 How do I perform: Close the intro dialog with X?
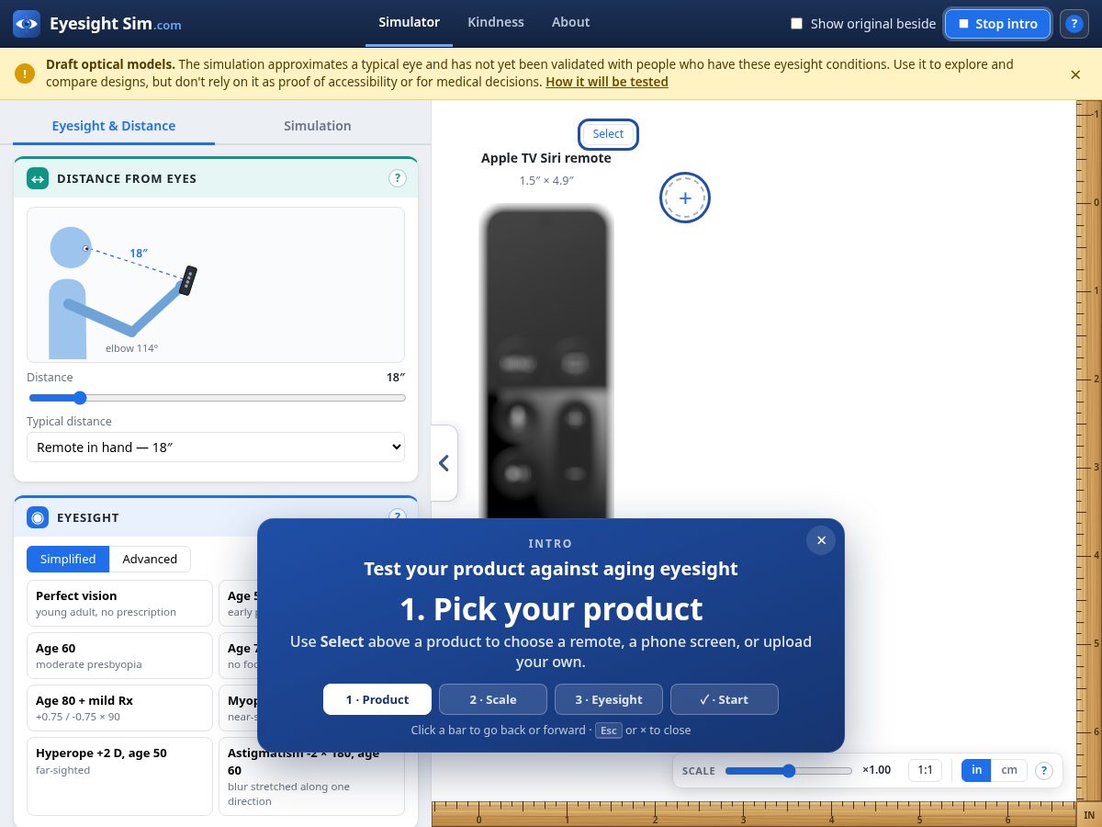(821, 540)
